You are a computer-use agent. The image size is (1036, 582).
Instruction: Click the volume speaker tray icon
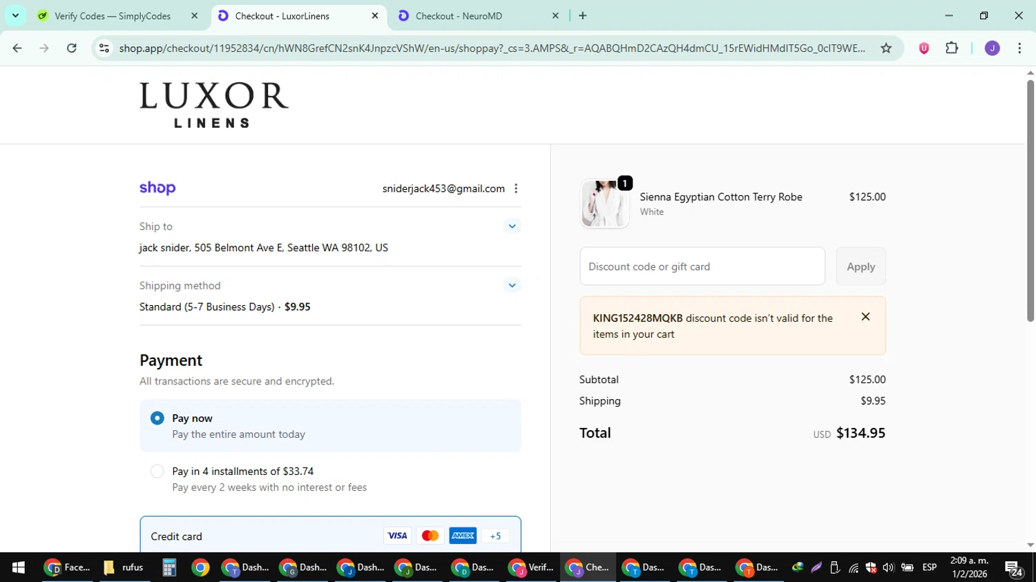click(888, 568)
